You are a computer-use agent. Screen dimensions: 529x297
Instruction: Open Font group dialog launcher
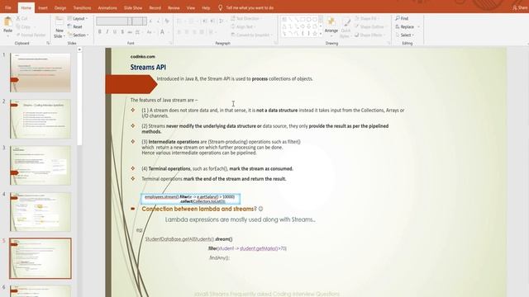(x=171, y=43)
